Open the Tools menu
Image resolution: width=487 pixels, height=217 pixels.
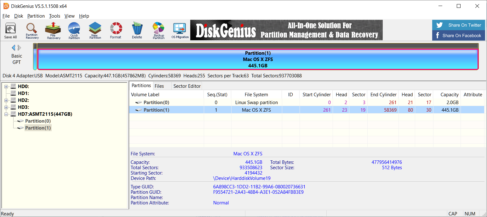pyautogui.click(x=54, y=16)
